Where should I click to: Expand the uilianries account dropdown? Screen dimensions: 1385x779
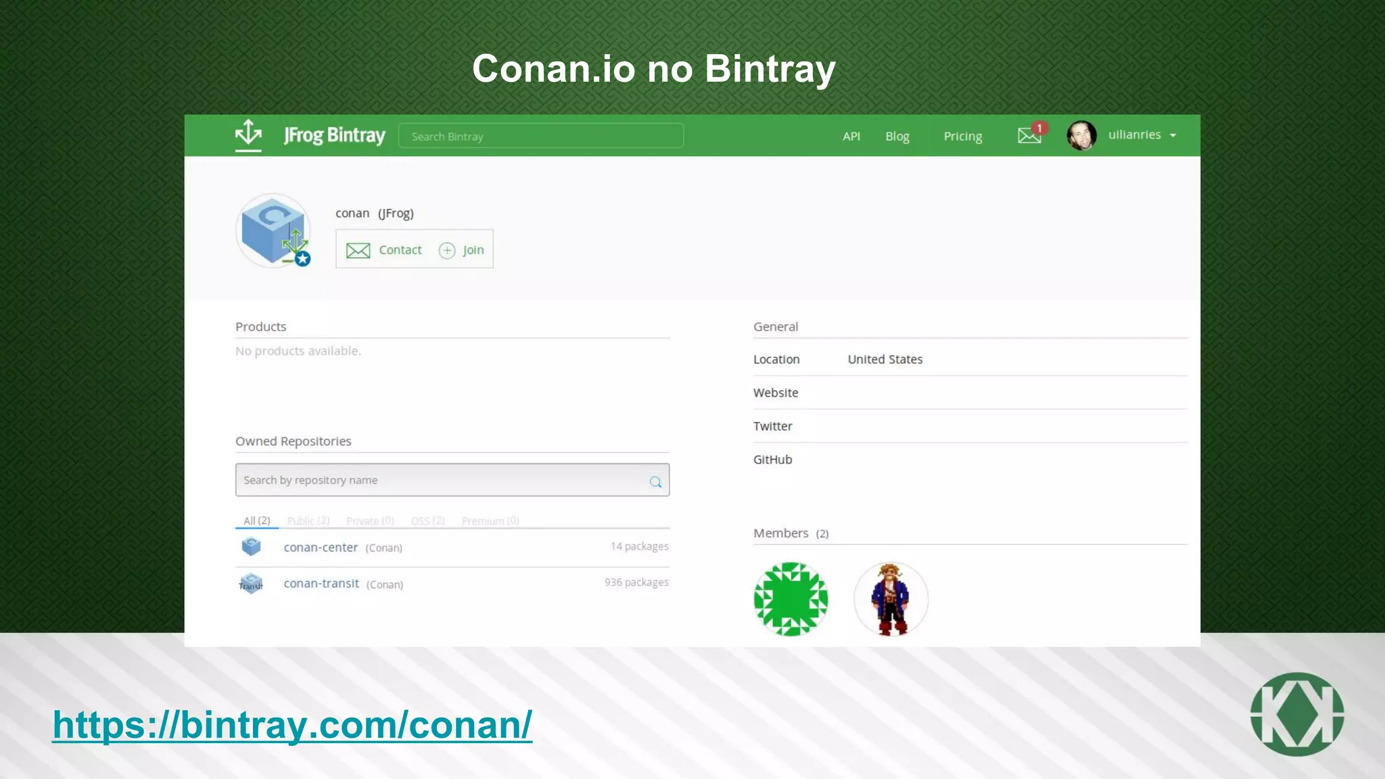(x=1142, y=135)
